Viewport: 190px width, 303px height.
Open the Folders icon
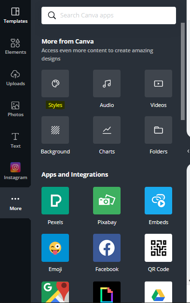[x=159, y=130]
